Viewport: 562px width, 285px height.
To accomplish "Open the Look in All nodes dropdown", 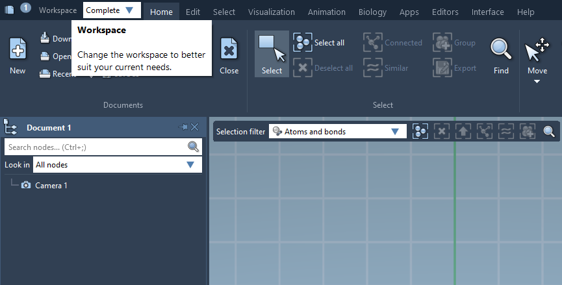I will coord(117,165).
